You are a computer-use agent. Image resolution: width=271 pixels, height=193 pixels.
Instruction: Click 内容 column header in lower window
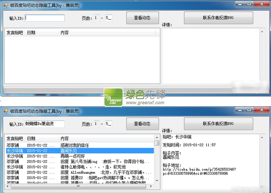(x=106, y=138)
